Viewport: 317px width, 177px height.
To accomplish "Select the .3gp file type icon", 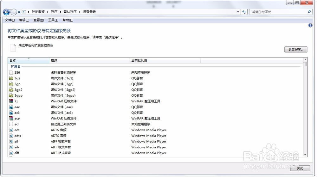I will pos(11,84).
